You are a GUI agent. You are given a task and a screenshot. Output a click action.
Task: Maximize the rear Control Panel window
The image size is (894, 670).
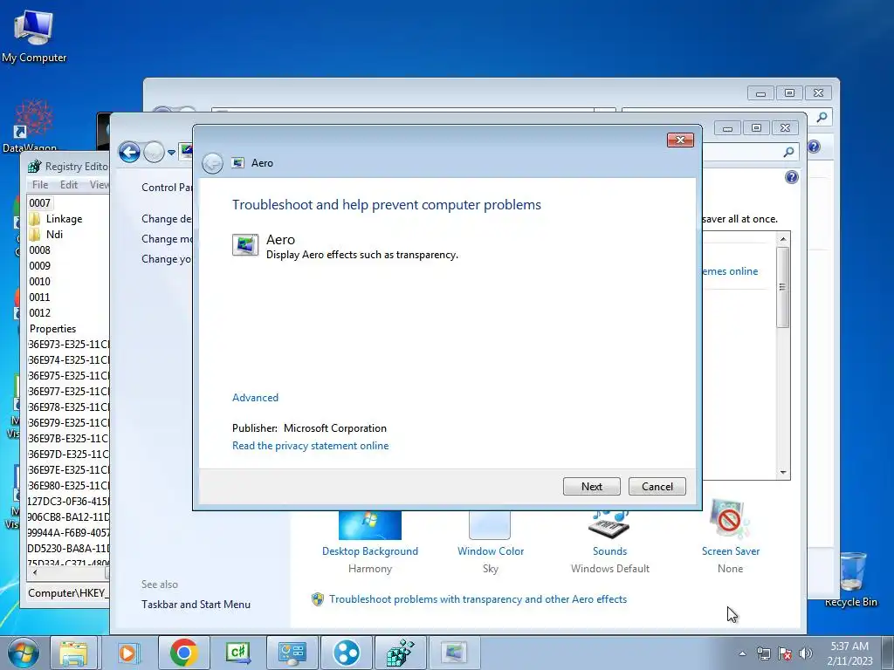tap(789, 92)
